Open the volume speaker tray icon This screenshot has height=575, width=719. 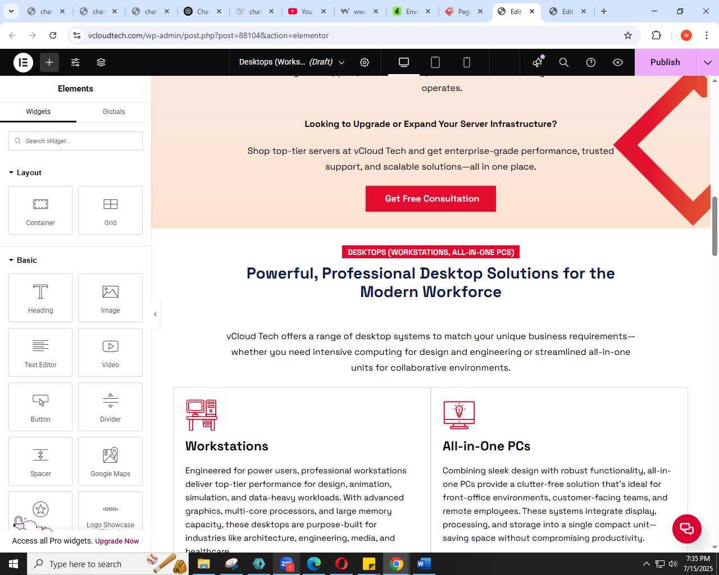click(673, 564)
